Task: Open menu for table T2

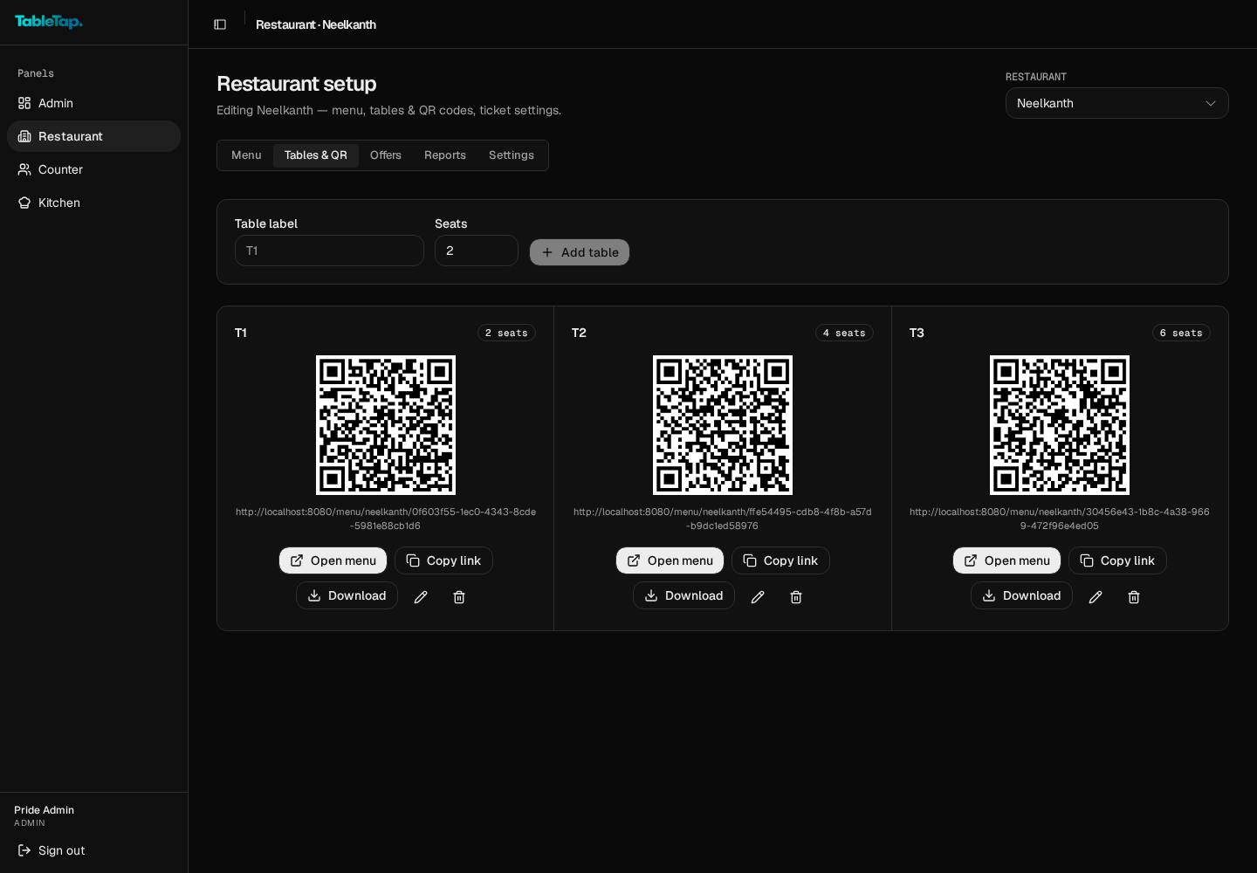Action: [670, 560]
